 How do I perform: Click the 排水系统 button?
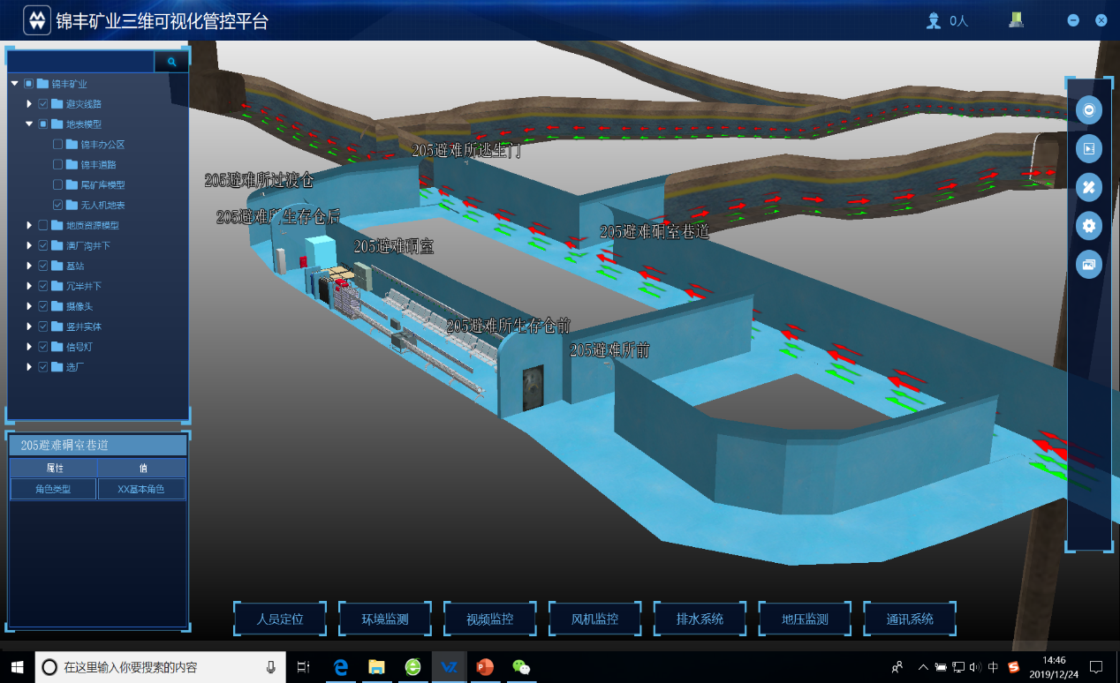[700, 619]
